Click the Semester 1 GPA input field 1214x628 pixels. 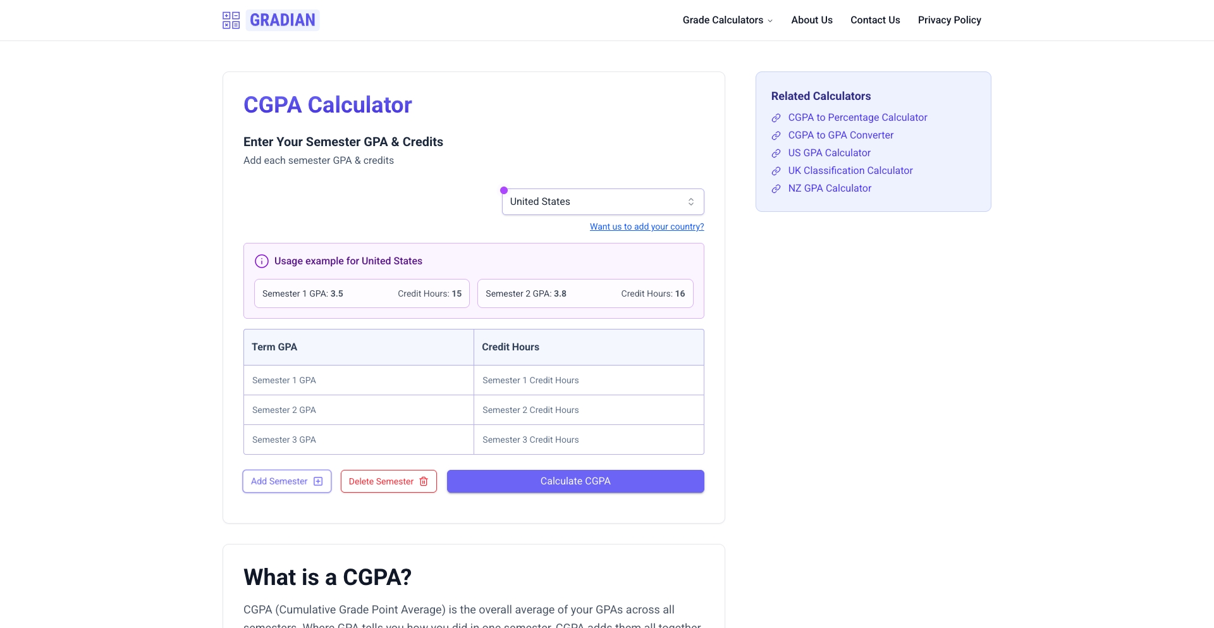pyautogui.click(x=358, y=380)
